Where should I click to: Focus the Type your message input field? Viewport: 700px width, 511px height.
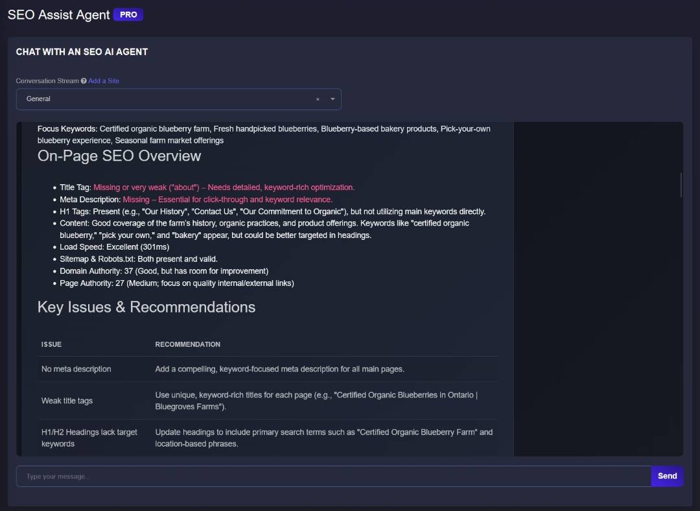(x=334, y=476)
